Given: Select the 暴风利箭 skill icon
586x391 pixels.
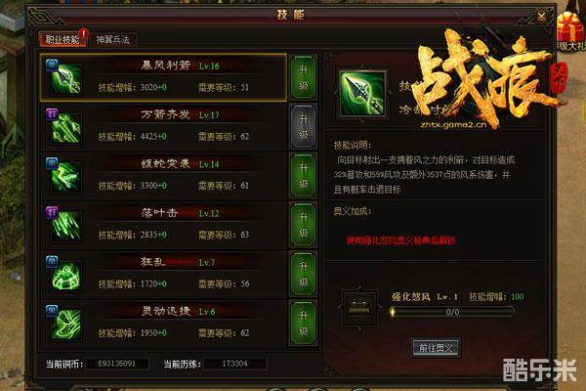Looking at the screenshot, I should click(66, 78).
